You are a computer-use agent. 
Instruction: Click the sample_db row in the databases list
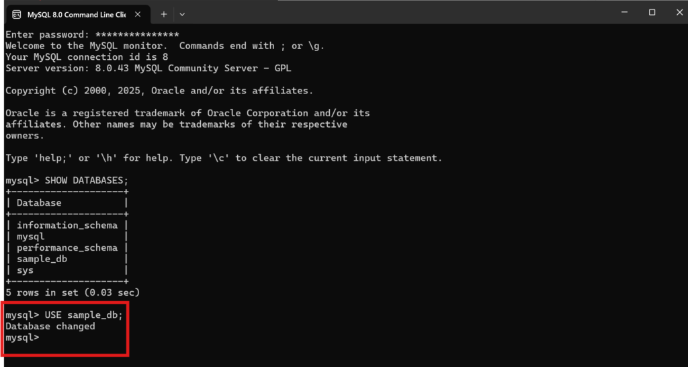click(42, 259)
